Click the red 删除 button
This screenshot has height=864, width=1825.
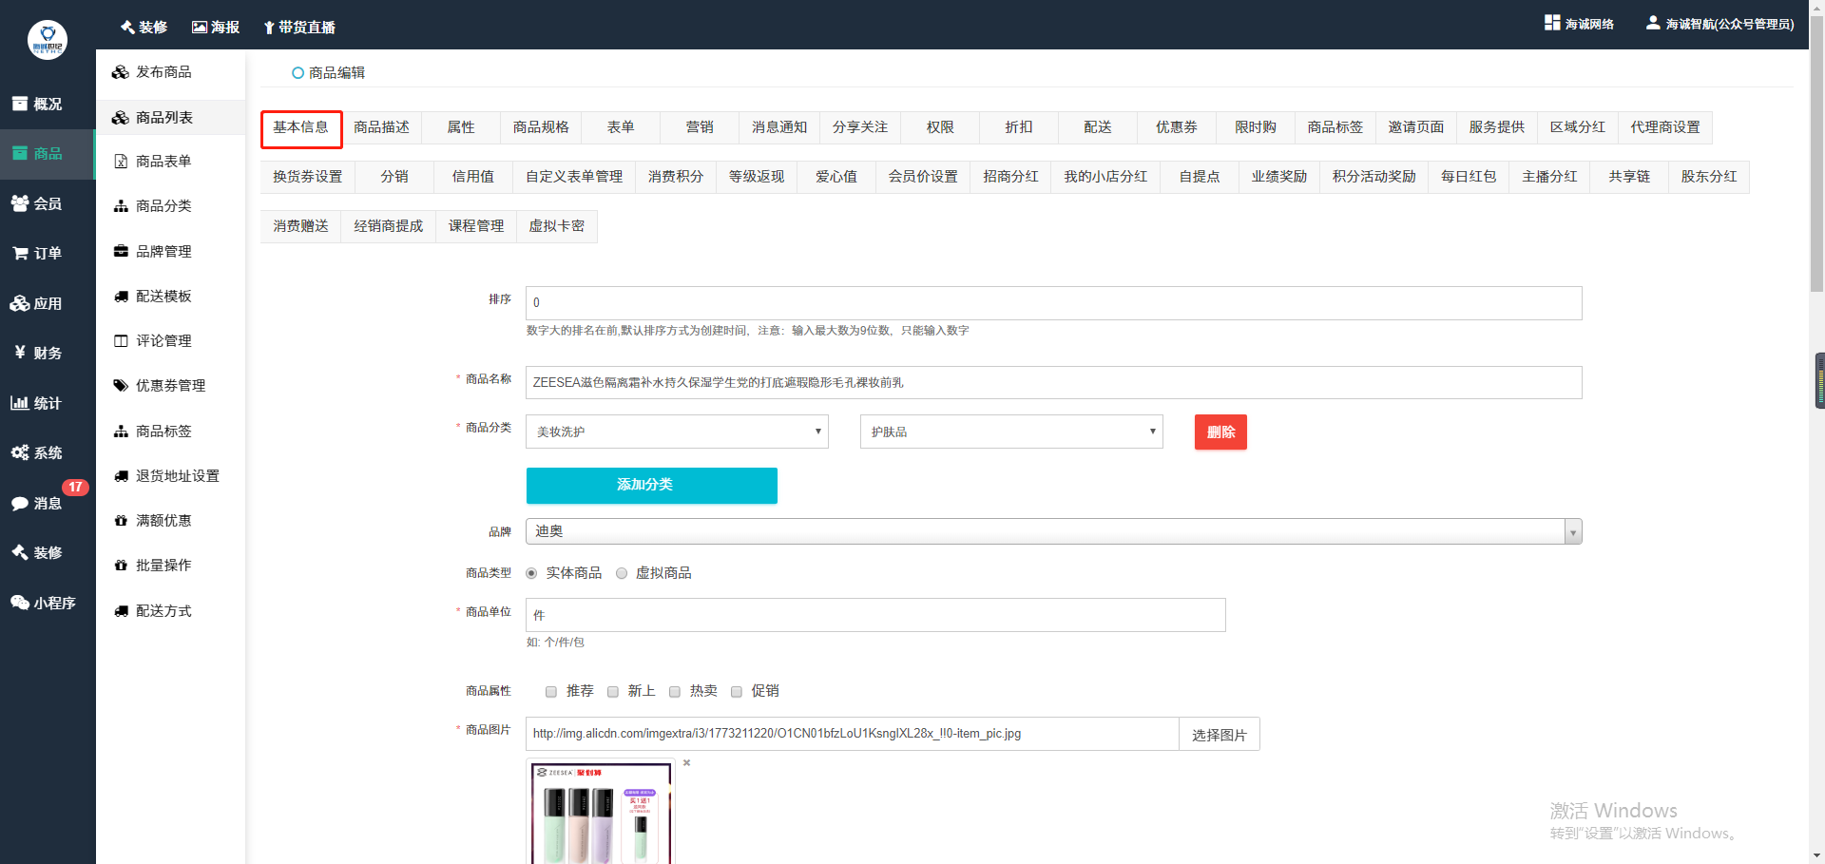(x=1220, y=432)
